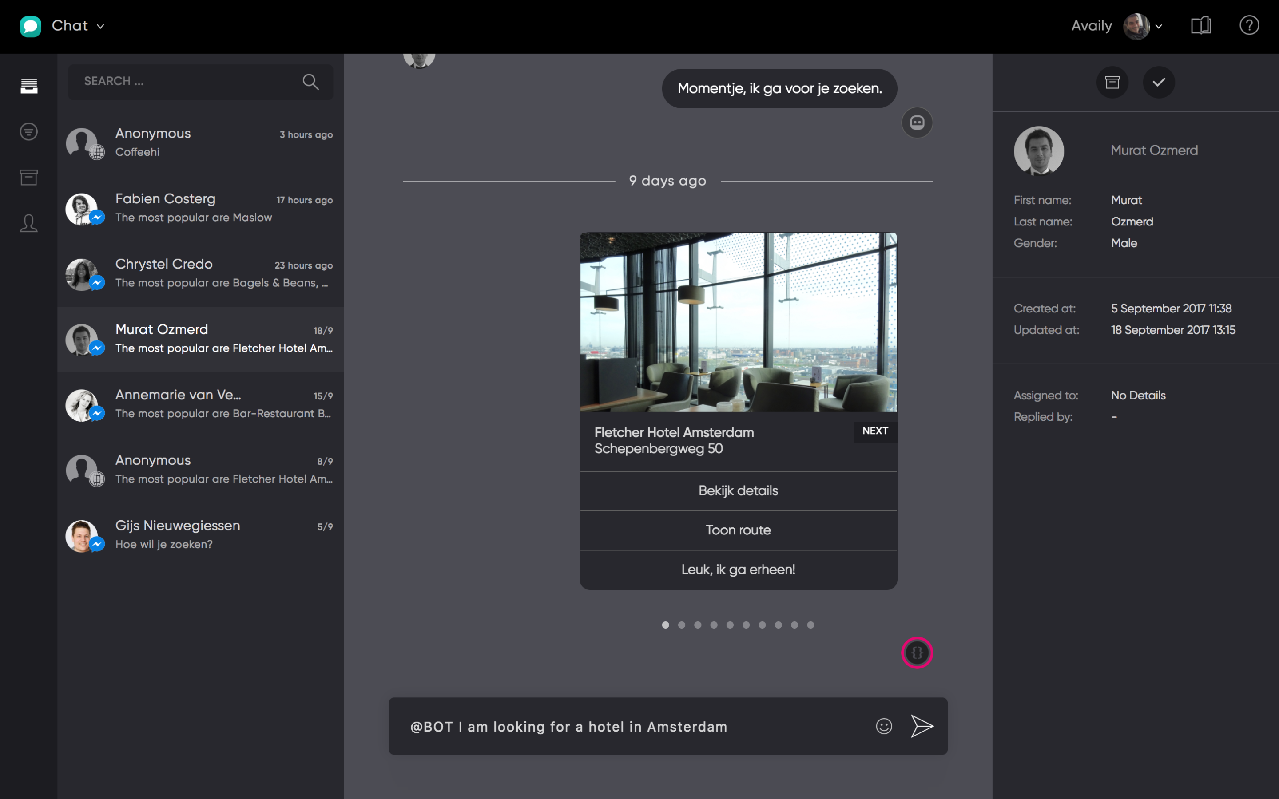Toggle the pink bot takeover control
This screenshot has width=1279, height=799.
[x=918, y=653]
